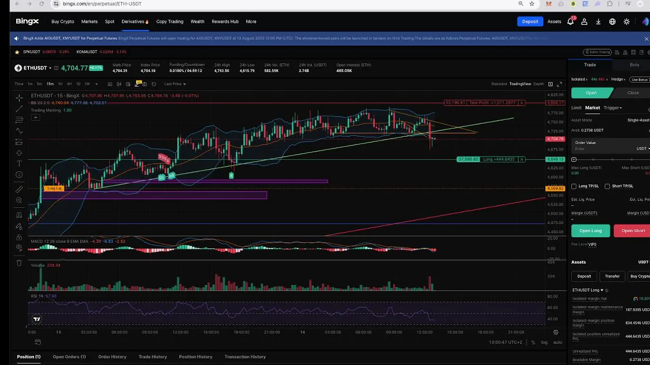Image resolution: width=650 pixels, height=365 pixels.
Task: Open the user profile icon
Action: coord(584,22)
